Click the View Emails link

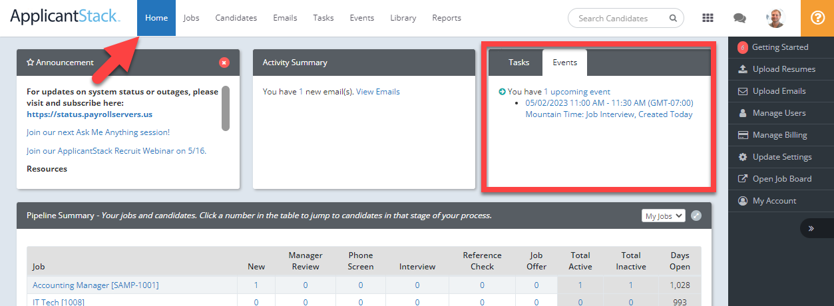point(377,92)
